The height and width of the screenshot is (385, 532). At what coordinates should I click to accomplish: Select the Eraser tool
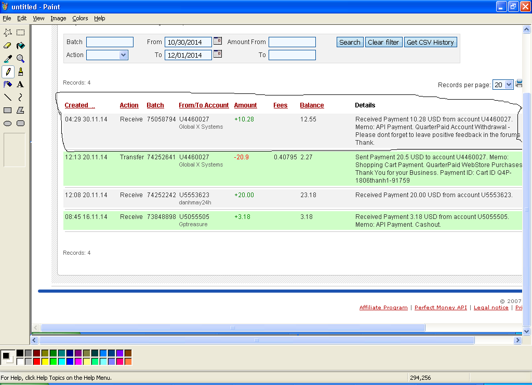[8, 46]
